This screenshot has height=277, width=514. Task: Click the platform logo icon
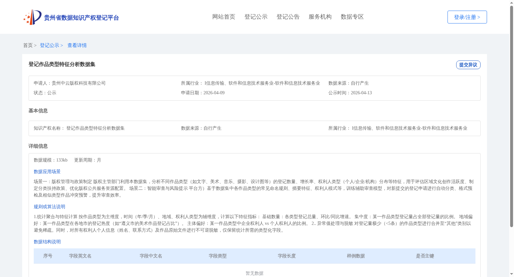click(32, 17)
